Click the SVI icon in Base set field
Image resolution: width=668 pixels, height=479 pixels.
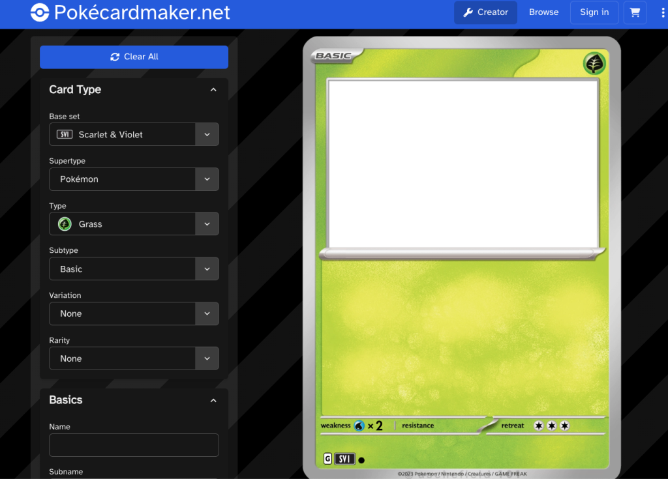pos(65,134)
